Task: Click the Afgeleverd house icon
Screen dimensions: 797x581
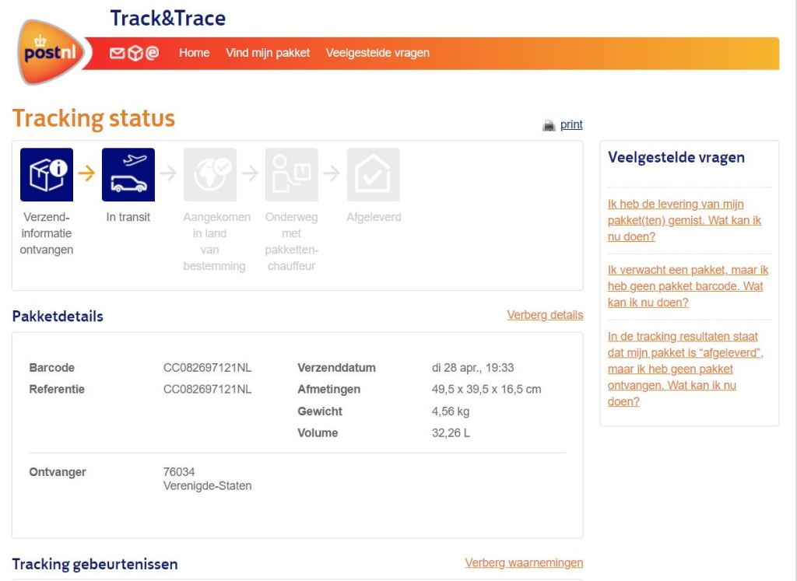Action: [x=374, y=175]
